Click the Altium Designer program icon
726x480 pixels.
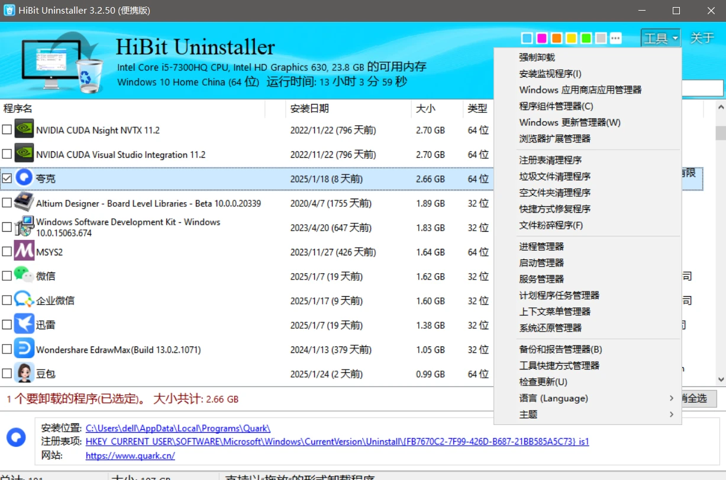coord(24,203)
